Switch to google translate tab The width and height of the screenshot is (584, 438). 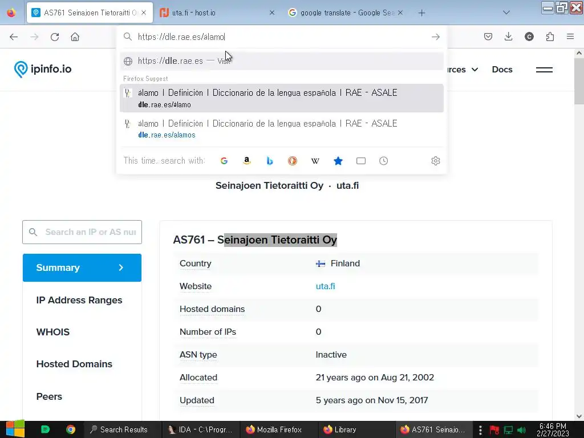point(346,13)
